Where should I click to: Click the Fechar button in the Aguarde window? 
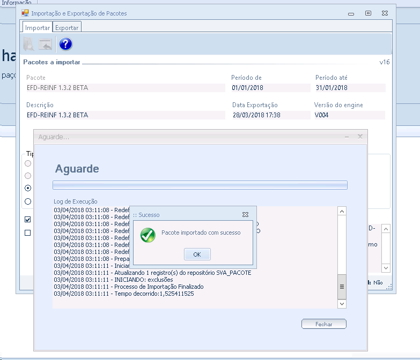[x=324, y=324]
